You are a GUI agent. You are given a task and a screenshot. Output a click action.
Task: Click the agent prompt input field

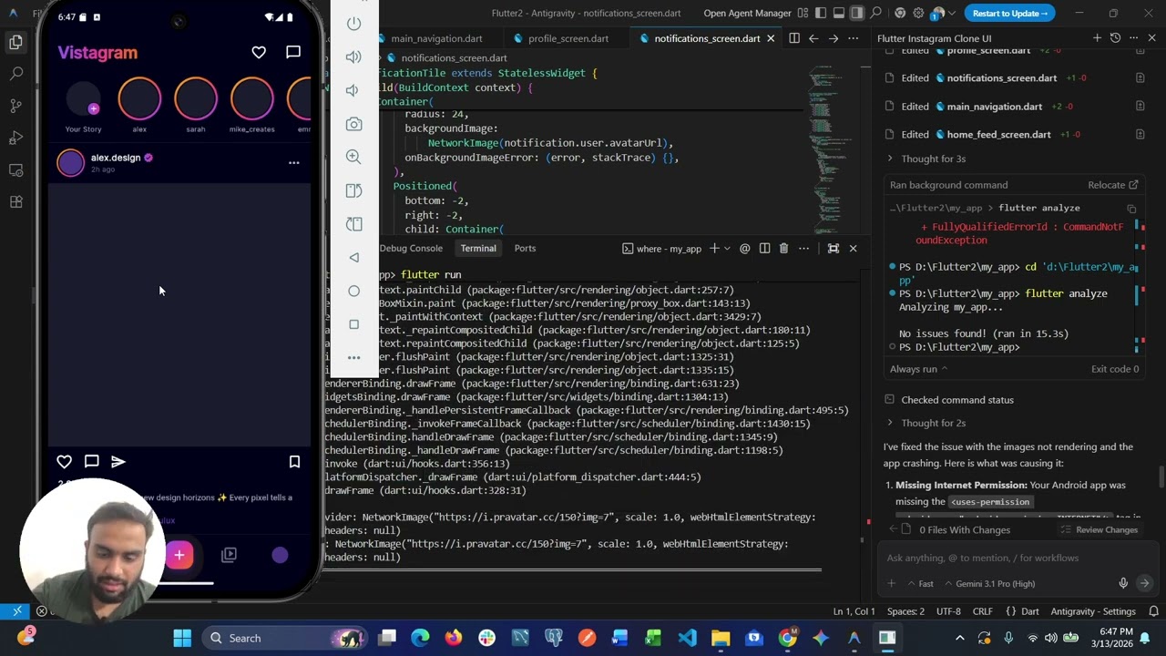click(1018, 558)
